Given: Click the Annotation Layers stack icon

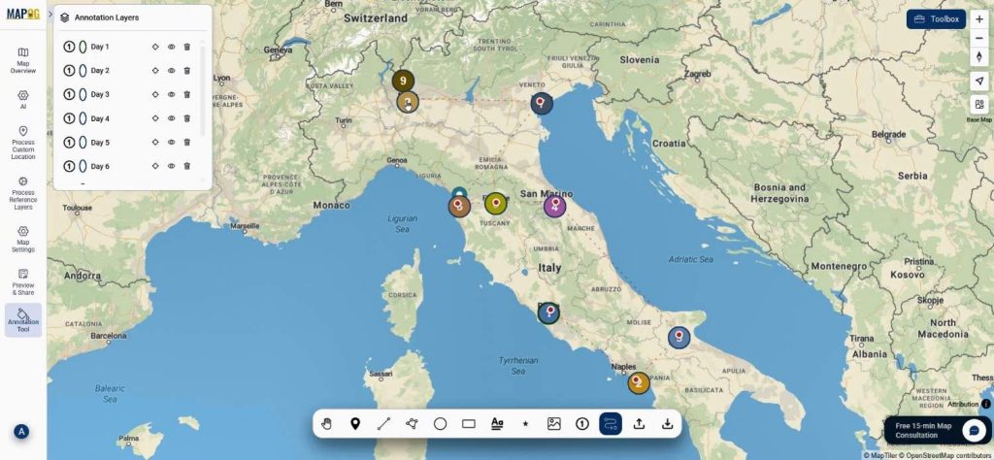Looking at the screenshot, I should pos(65,17).
